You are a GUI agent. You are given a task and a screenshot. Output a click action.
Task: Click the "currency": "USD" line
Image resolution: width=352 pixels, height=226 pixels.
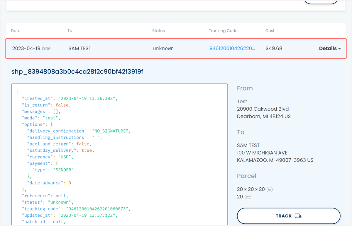pyautogui.click(x=50, y=157)
